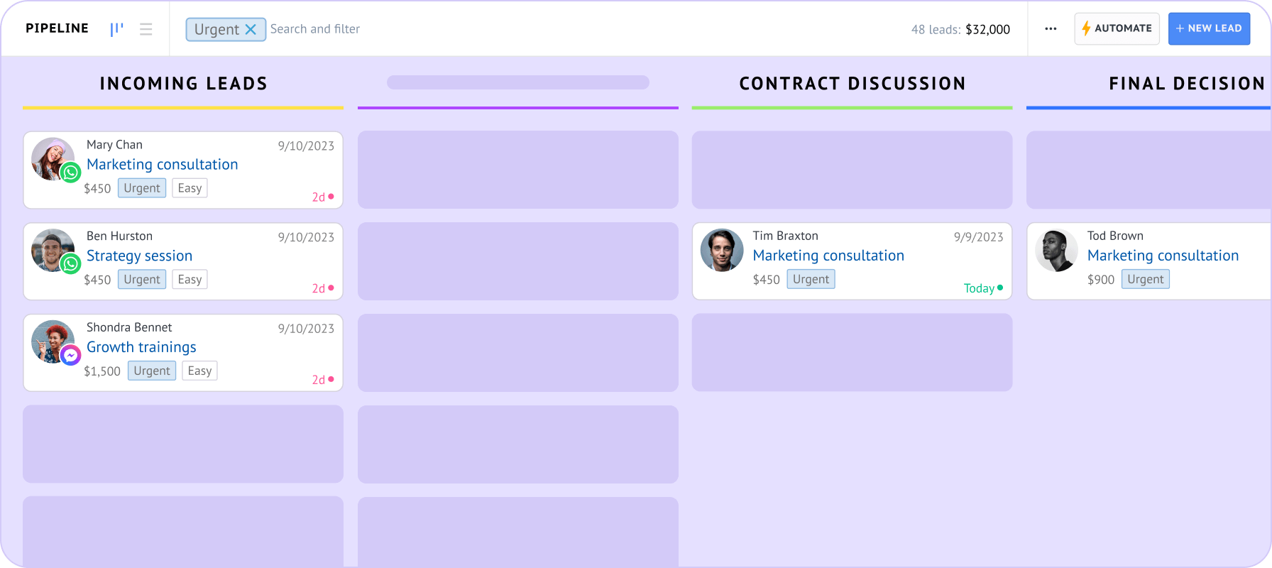Create a new lead
The height and width of the screenshot is (568, 1272).
1209,29
